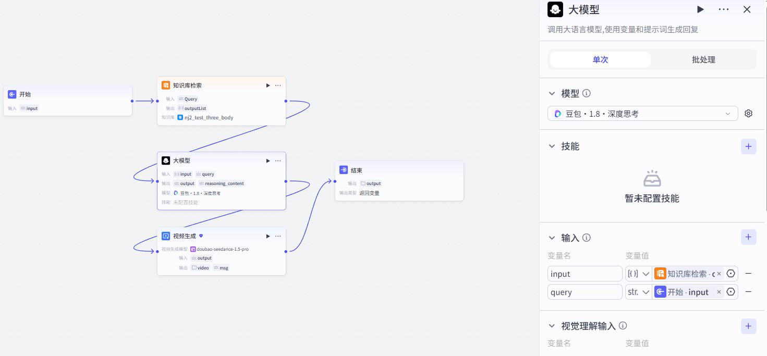Run the 大模型 node on the canvas

(x=268, y=161)
